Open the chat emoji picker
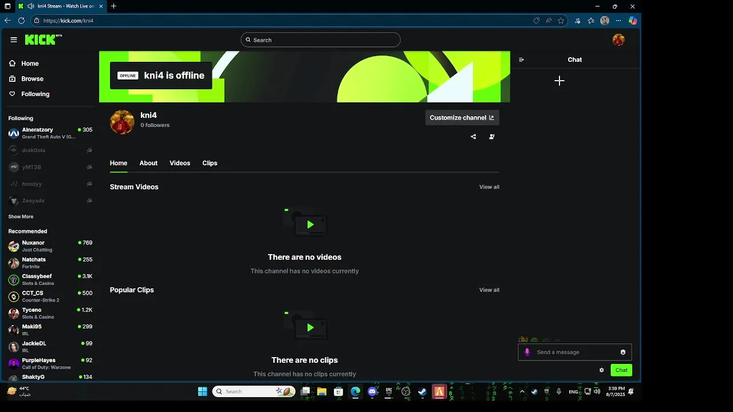The width and height of the screenshot is (733, 412). point(623,352)
